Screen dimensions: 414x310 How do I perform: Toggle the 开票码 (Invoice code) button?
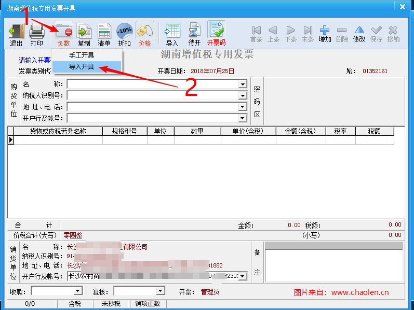tap(216, 34)
